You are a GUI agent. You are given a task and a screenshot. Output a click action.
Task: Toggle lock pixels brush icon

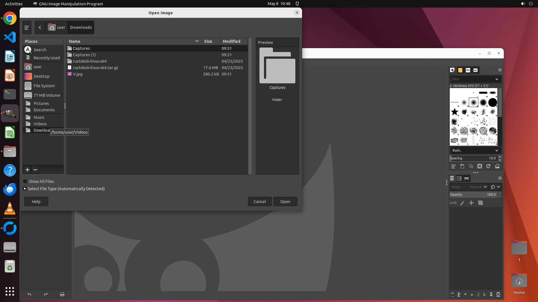point(462,203)
